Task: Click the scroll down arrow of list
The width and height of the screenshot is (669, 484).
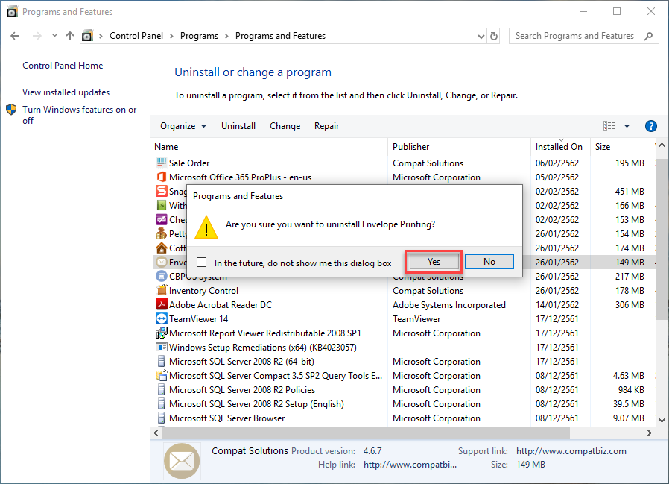Action: point(662,420)
